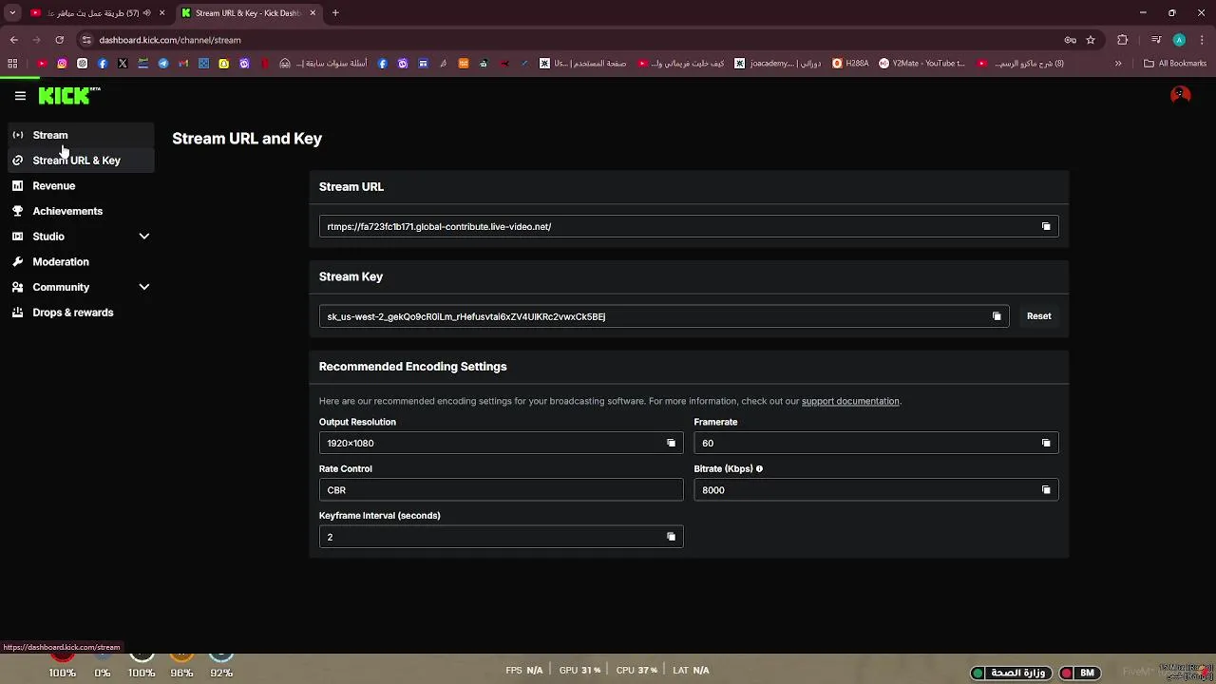Open the H288A bookmark
This screenshot has height=684, width=1216.
tap(850, 64)
